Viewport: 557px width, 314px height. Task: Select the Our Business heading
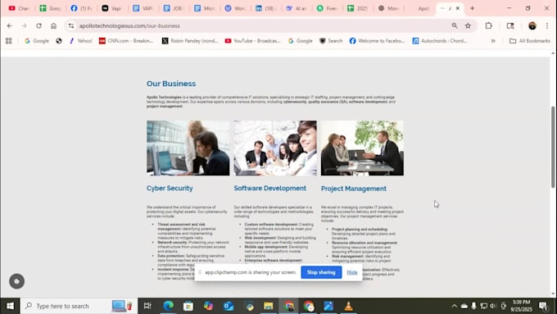(x=171, y=84)
